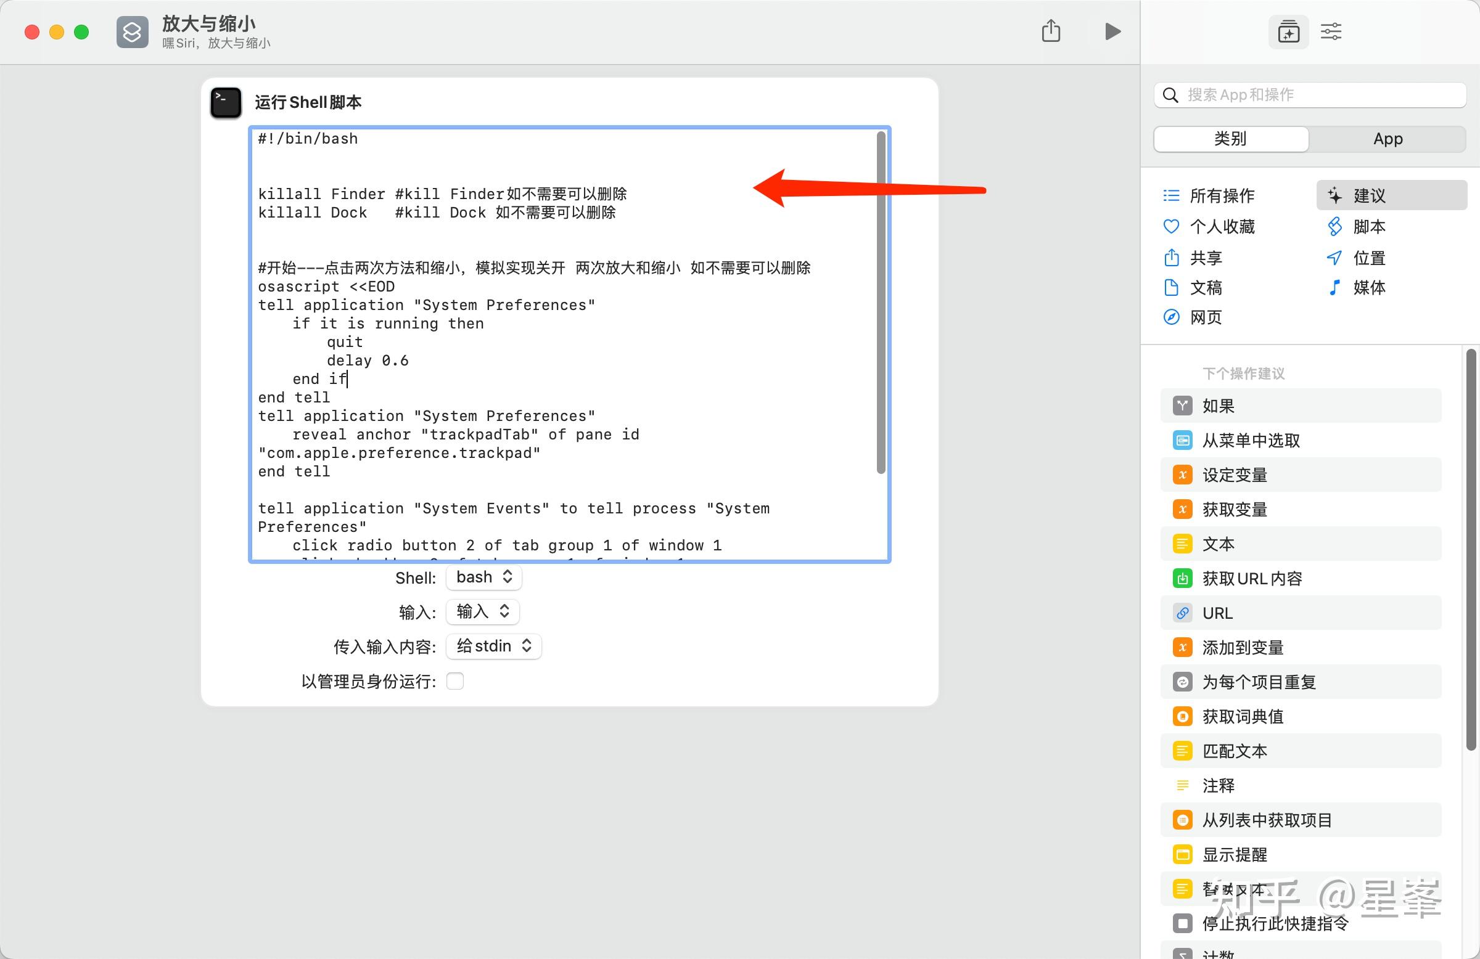This screenshot has height=959, width=1480.
Task: Open the shortcut details sliders icon
Action: 1331,31
